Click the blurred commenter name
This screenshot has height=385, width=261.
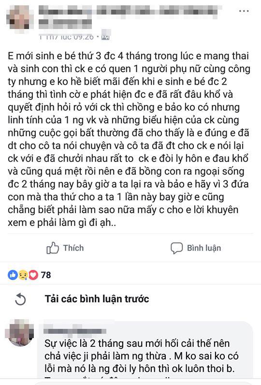click(75, 330)
